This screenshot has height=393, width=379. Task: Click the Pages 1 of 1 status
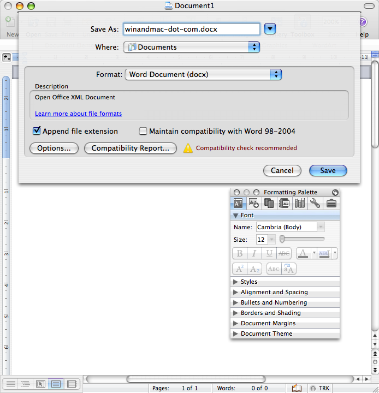175,388
